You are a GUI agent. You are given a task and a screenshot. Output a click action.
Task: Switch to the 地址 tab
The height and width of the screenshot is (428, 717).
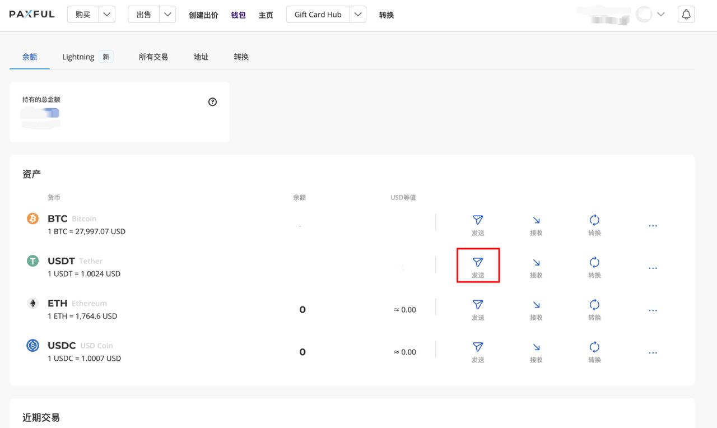(x=201, y=57)
